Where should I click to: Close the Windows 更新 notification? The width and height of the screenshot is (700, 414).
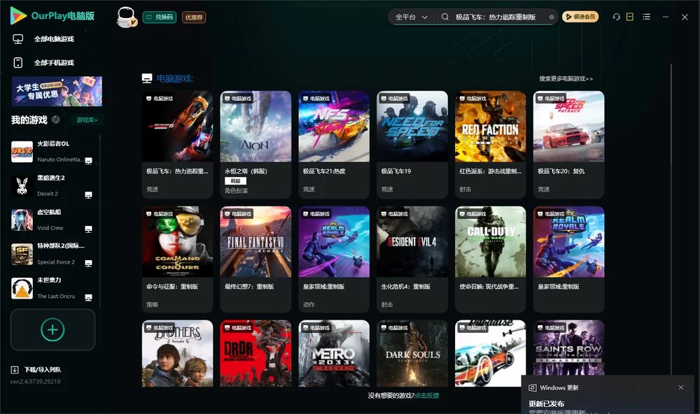tap(681, 387)
